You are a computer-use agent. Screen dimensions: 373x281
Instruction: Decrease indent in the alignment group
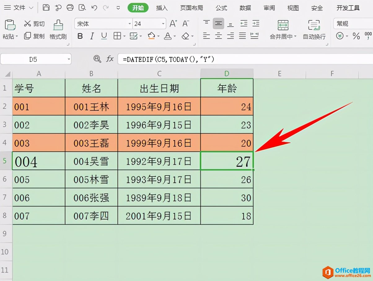click(x=244, y=23)
